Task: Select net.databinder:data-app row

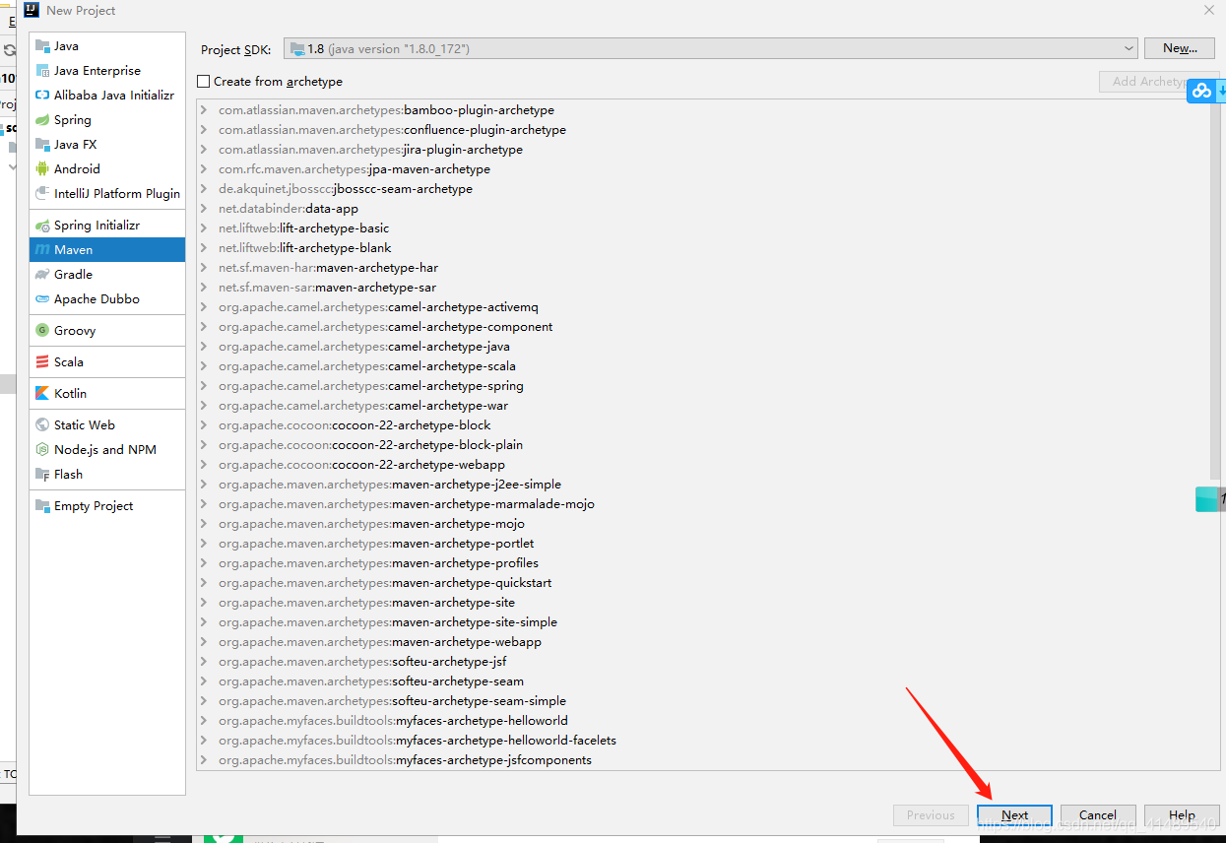Action: [703, 209]
